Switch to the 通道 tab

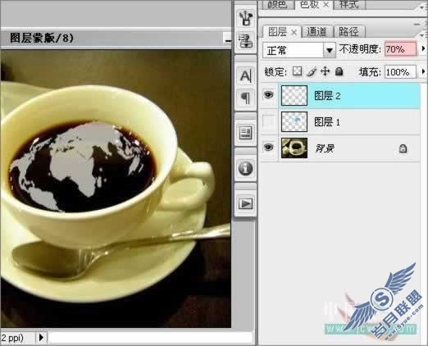point(316,32)
